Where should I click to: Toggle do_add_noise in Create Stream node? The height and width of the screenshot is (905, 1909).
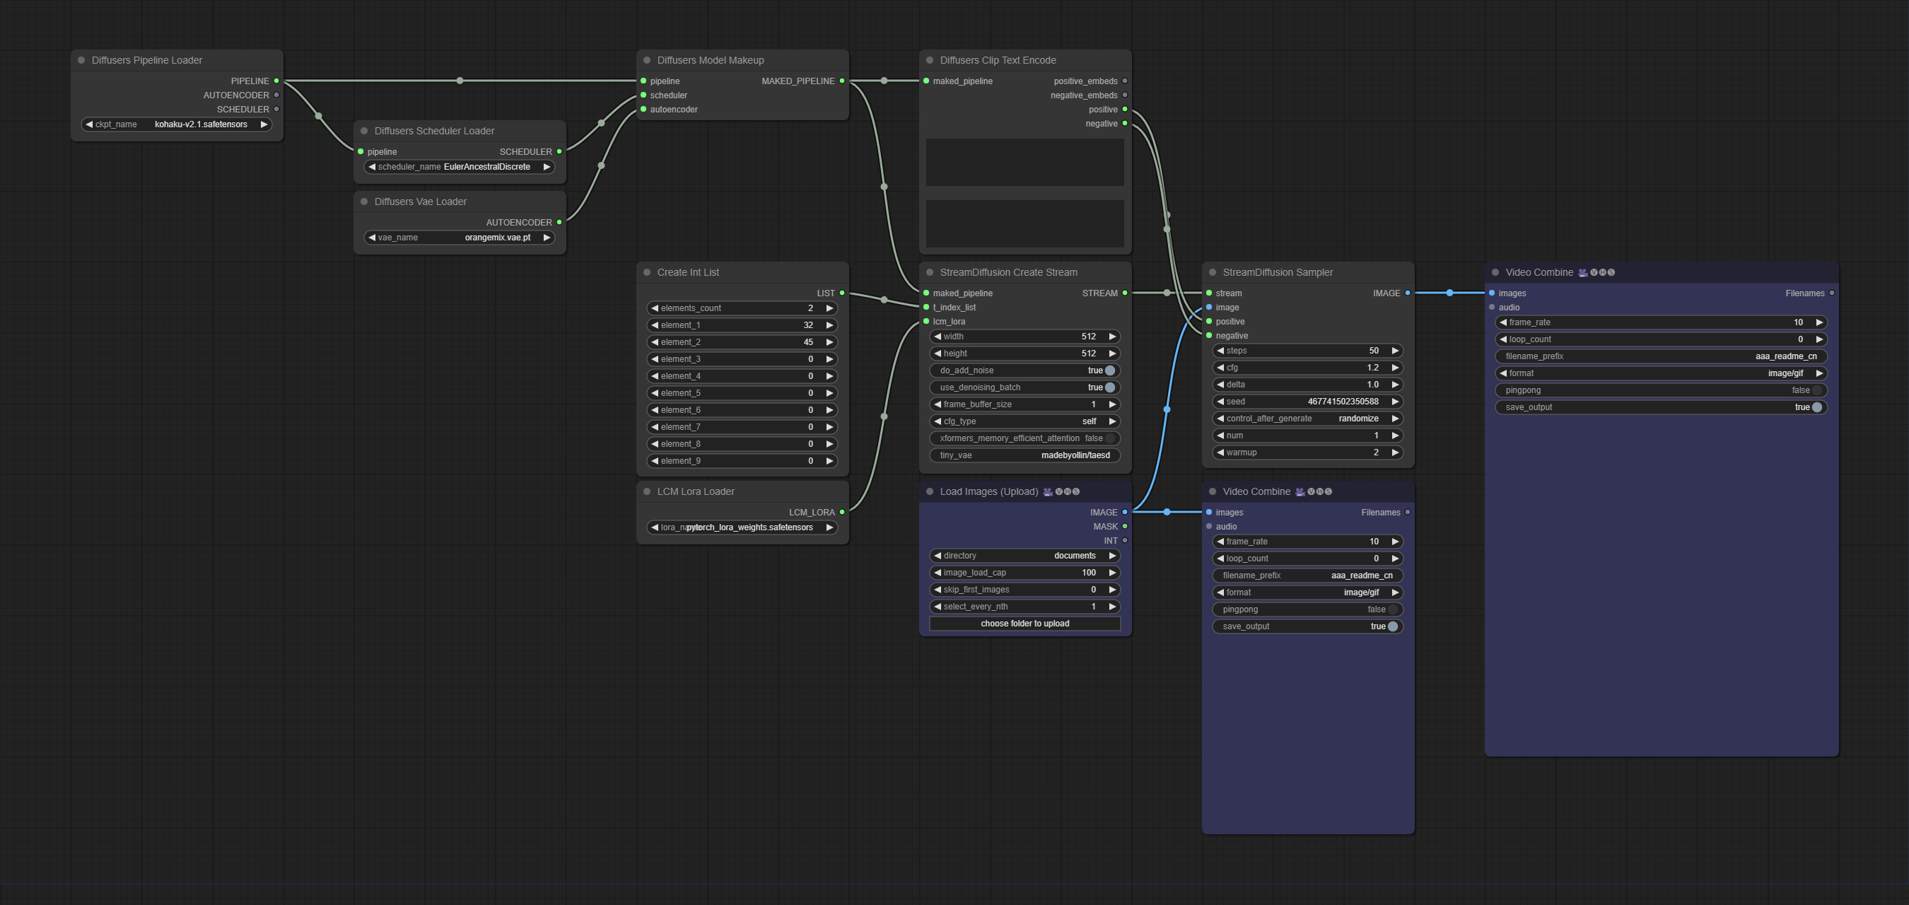(x=1109, y=370)
